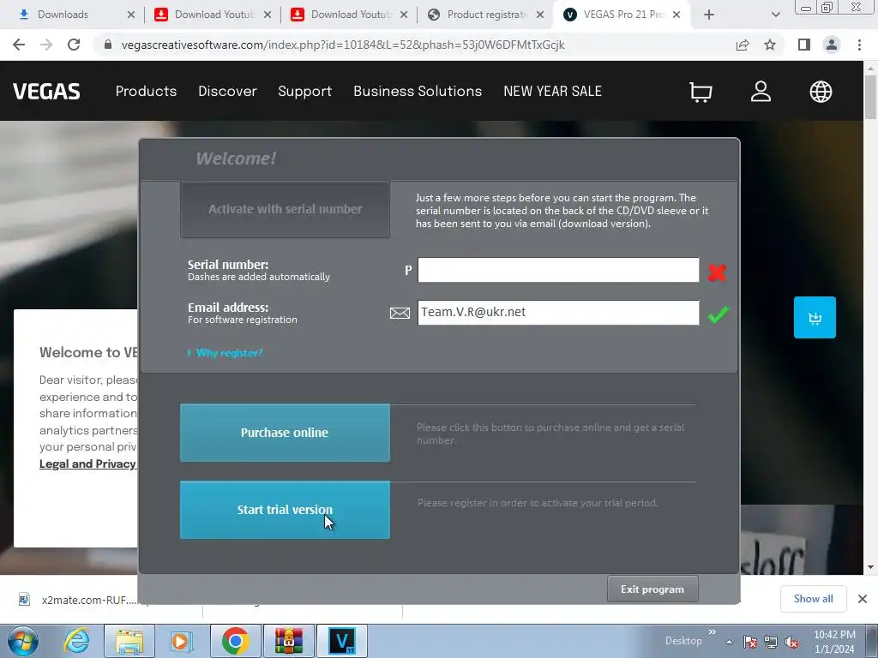878x658 pixels.
Task: Switch to Chrome in the taskbar
Action: pyautogui.click(x=235, y=641)
